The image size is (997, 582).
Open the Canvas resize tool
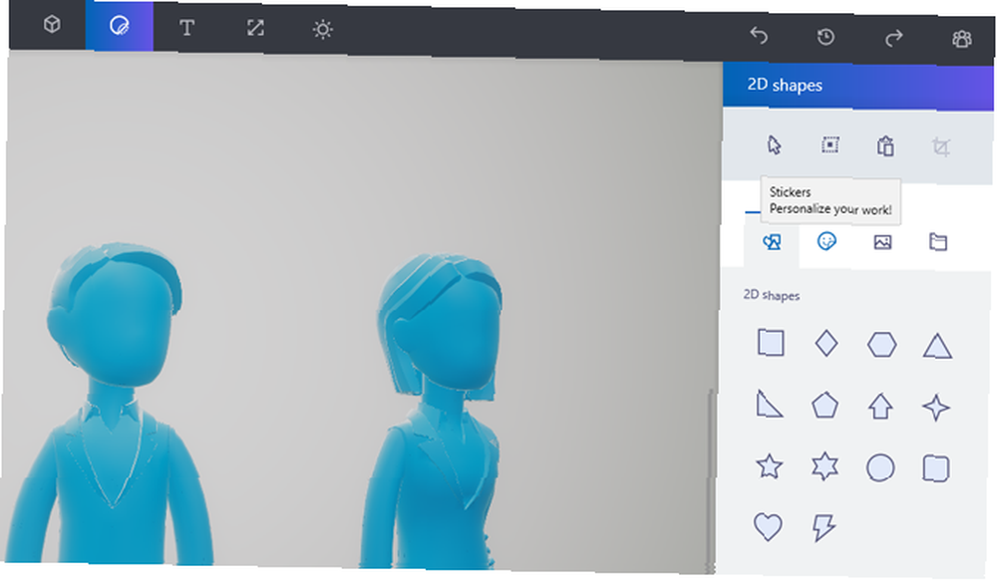click(x=255, y=28)
